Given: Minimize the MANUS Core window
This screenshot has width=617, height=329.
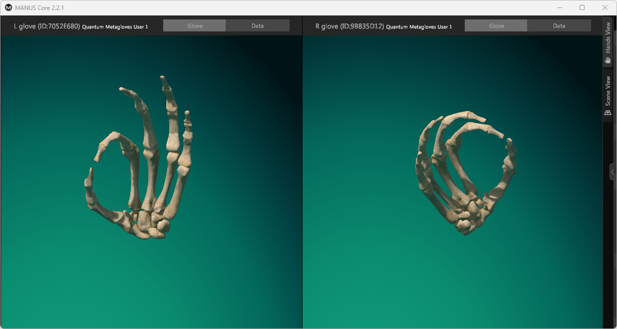Looking at the screenshot, I should [559, 8].
